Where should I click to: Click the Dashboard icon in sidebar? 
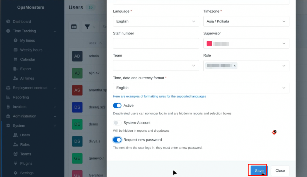[x=8, y=21]
